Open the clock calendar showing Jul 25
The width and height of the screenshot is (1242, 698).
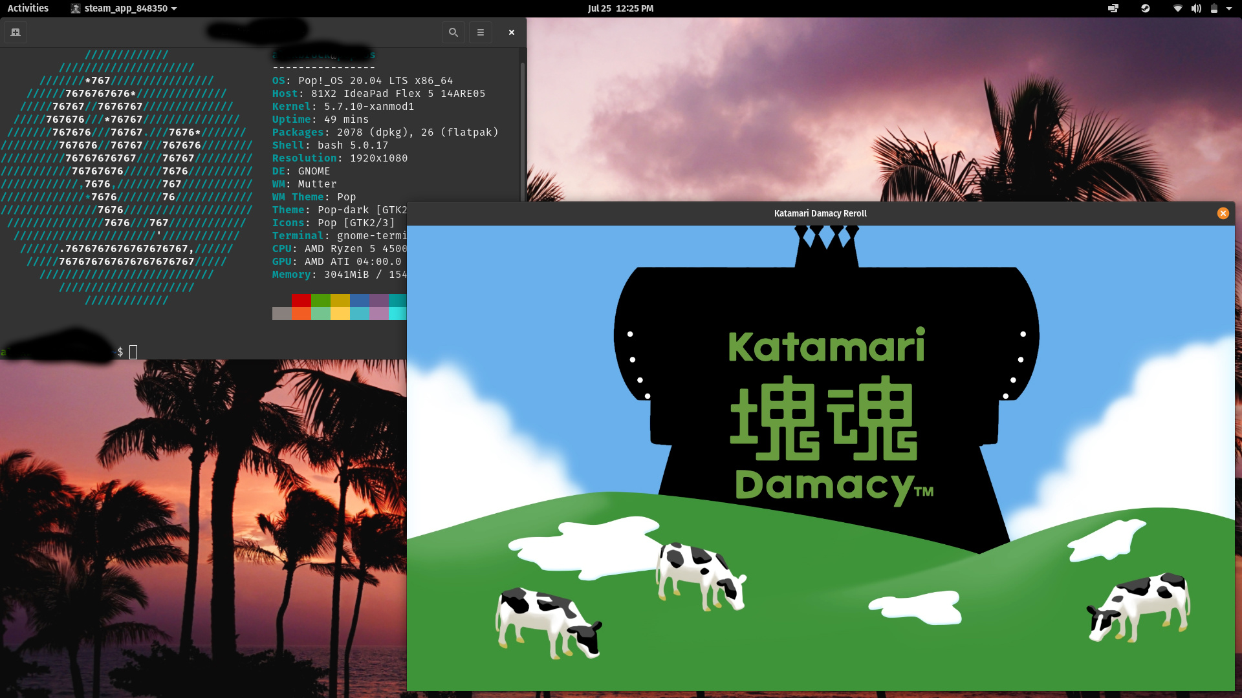tap(620, 8)
